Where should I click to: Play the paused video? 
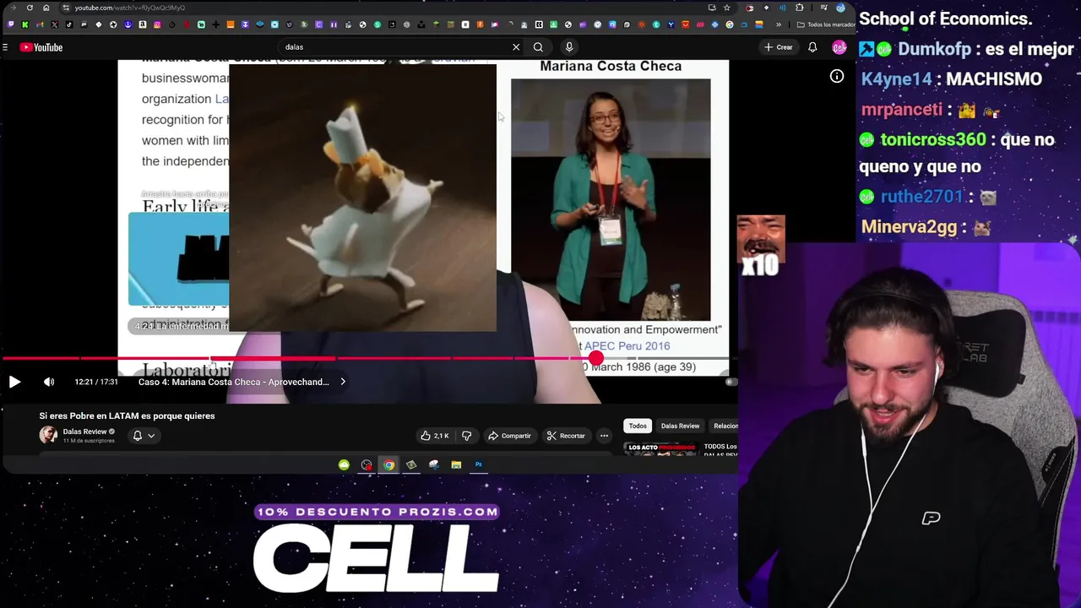coord(14,382)
